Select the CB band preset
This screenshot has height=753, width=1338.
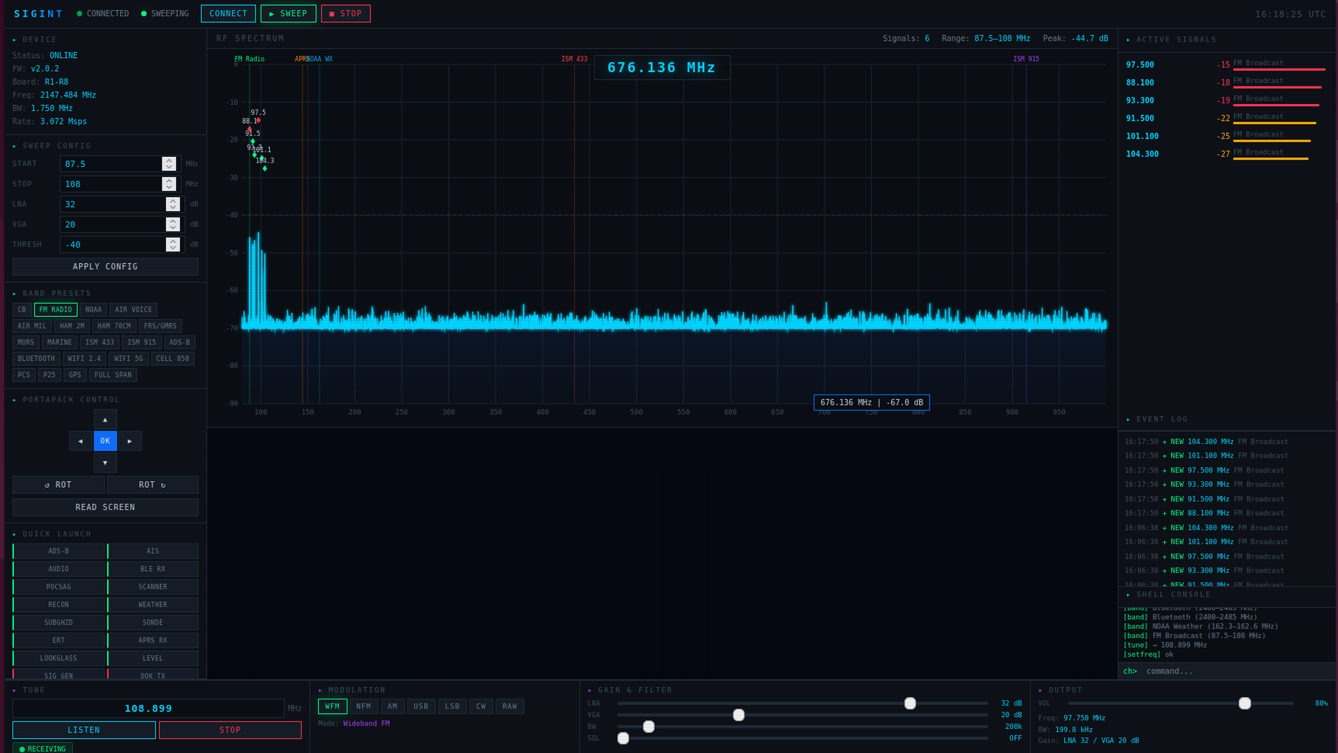pyautogui.click(x=22, y=310)
